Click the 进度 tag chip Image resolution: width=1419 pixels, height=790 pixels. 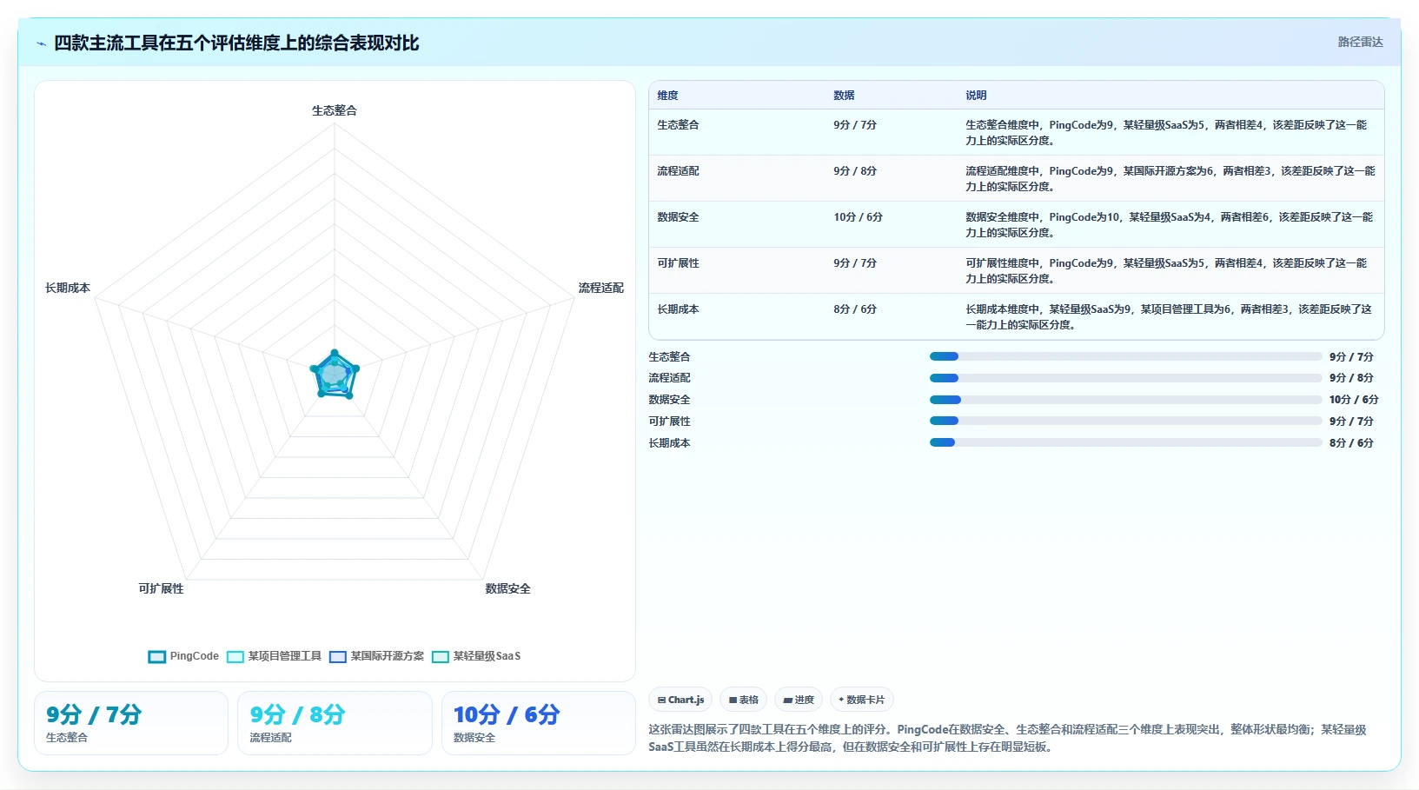(799, 700)
